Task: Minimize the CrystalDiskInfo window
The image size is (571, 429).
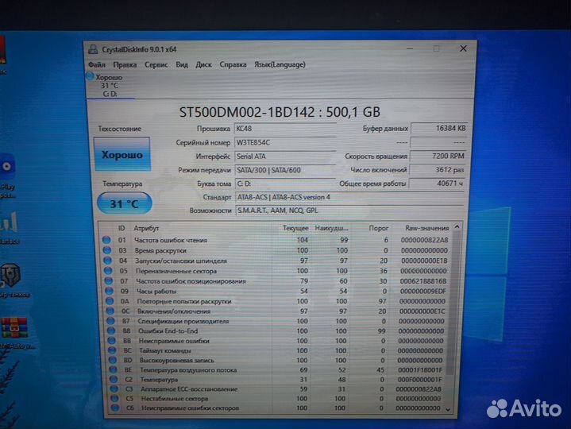Action: pyautogui.click(x=410, y=48)
